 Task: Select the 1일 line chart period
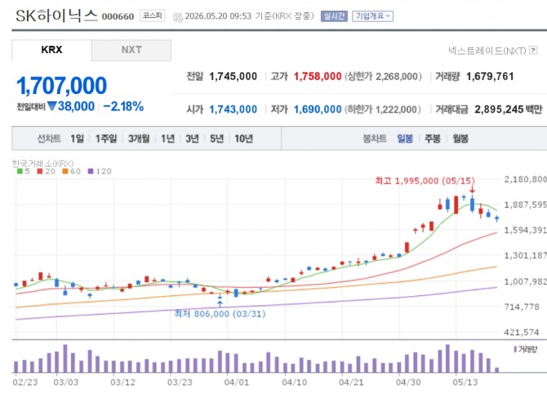[77, 139]
